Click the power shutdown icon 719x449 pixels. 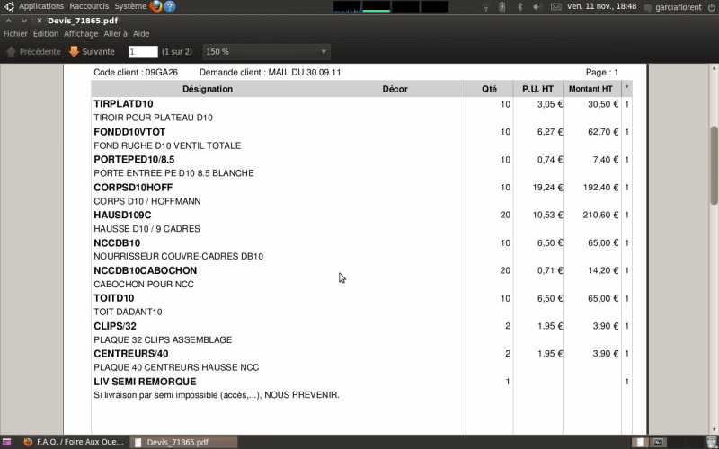[710, 6]
